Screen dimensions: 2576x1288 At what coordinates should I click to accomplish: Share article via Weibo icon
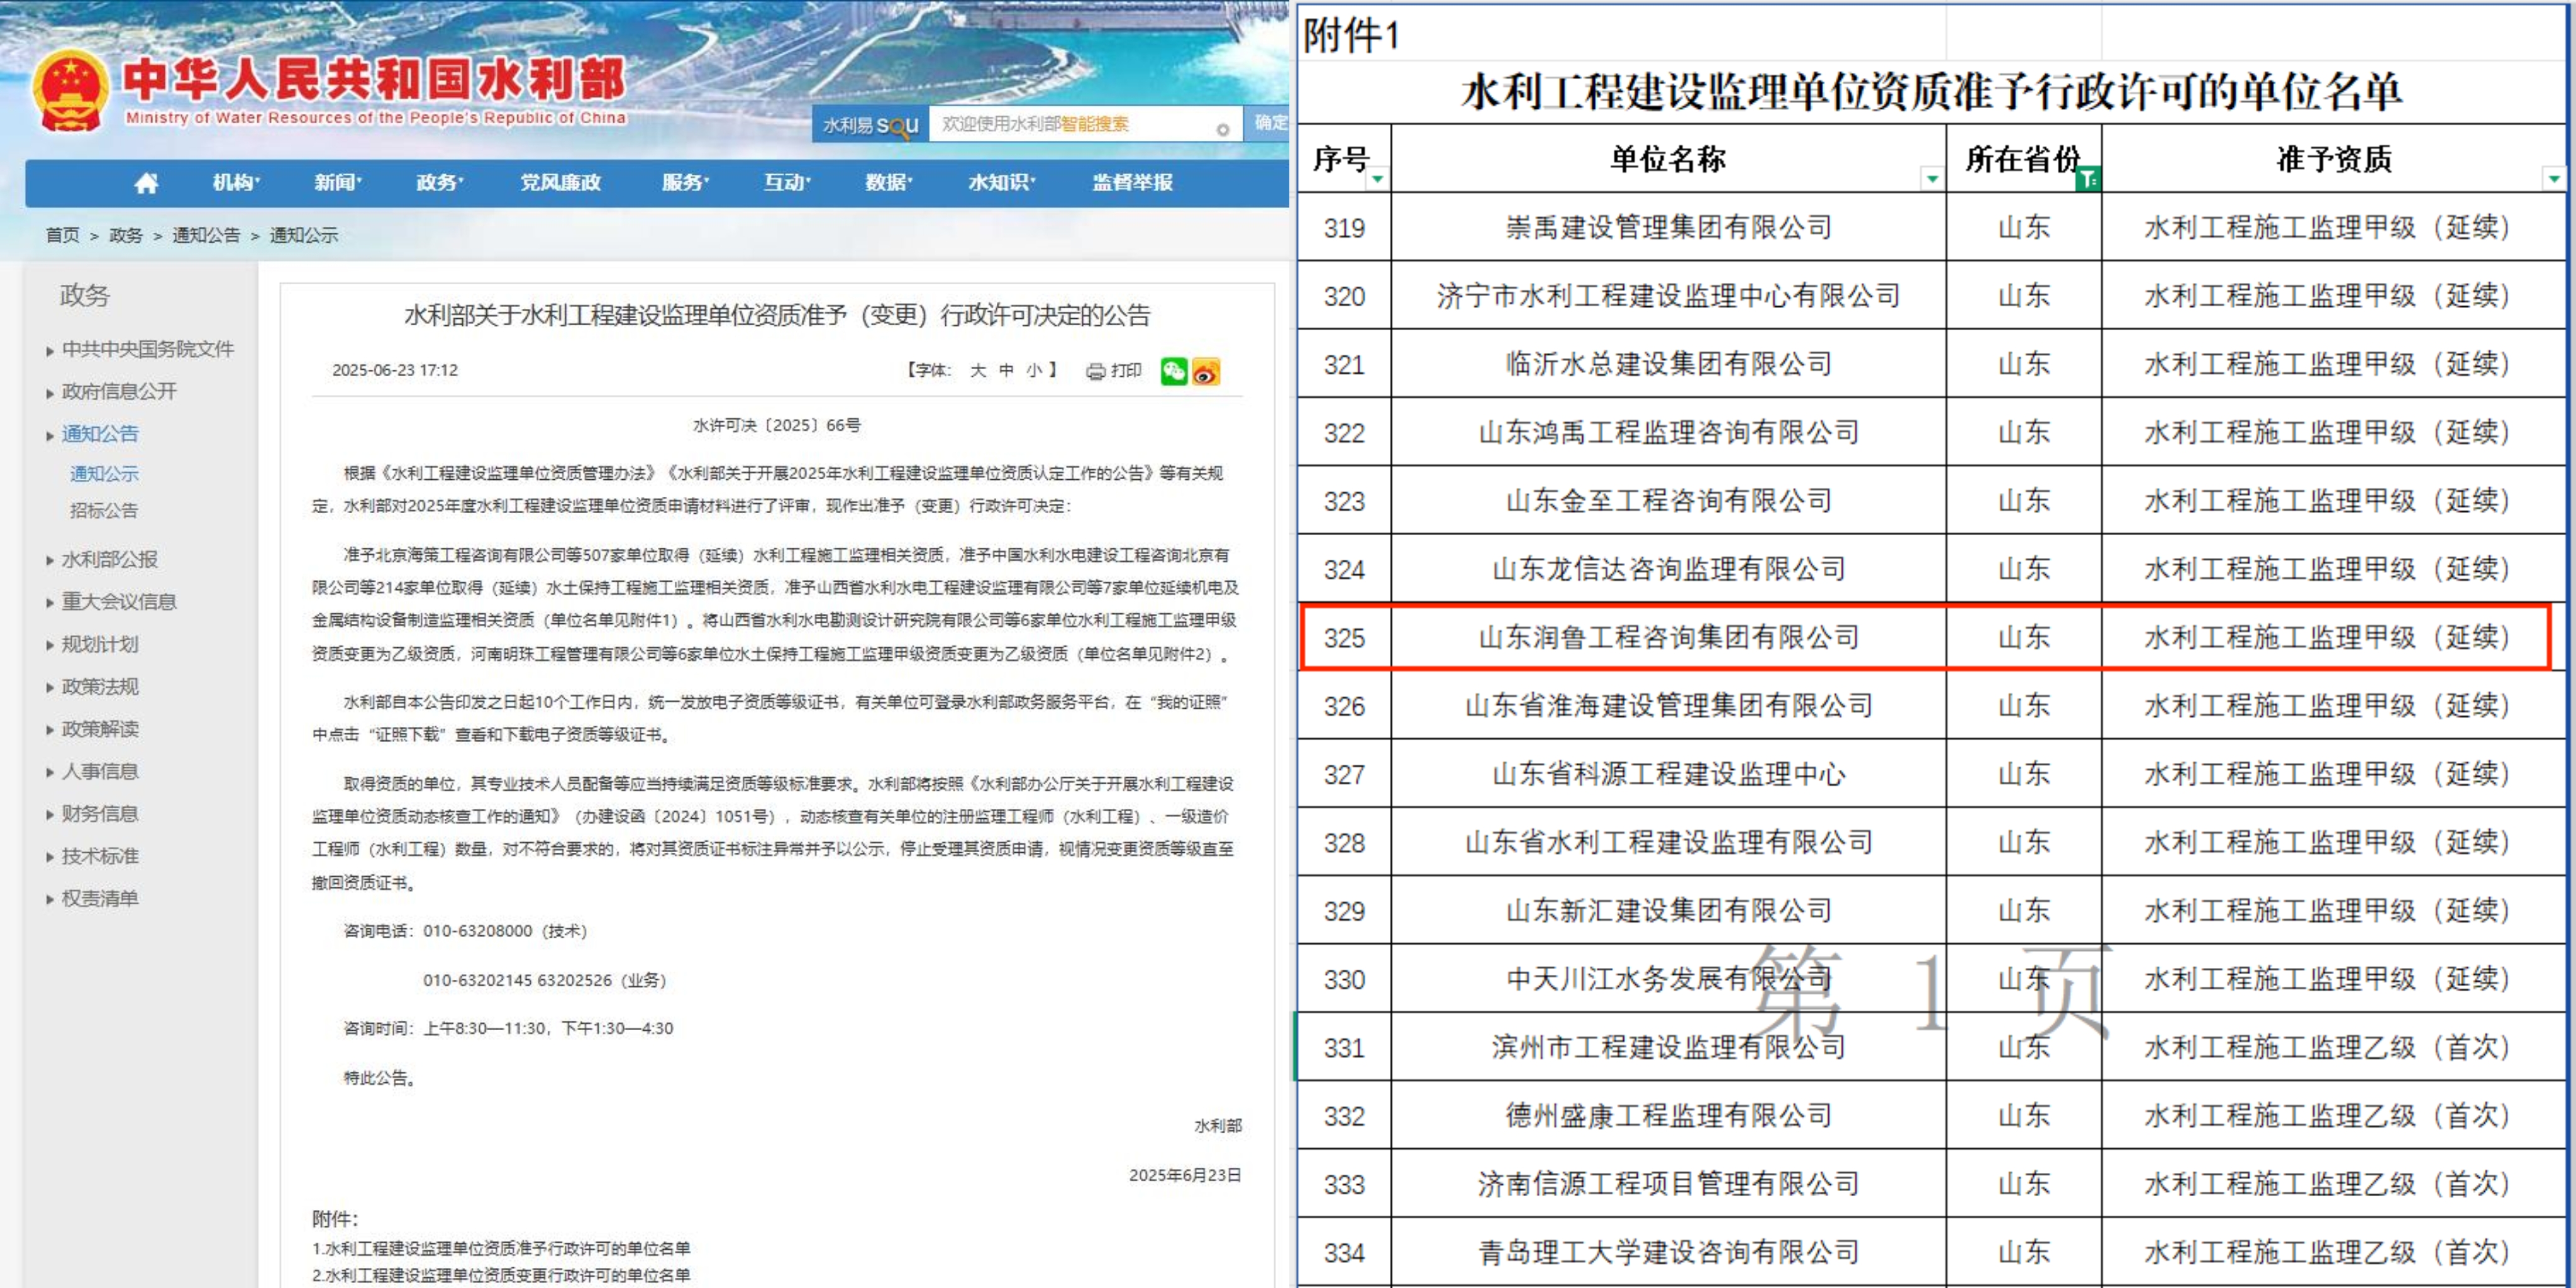coord(1206,371)
